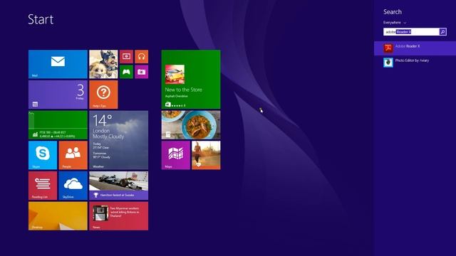Open the Store tile New to the Store
The image size is (456, 256).
[x=191, y=79]
